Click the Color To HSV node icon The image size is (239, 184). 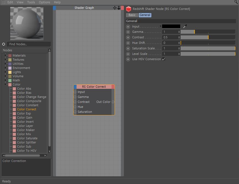coord(14,151)
